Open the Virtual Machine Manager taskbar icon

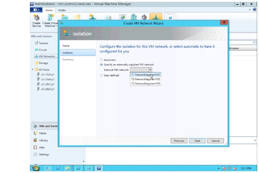click(x=99, y=168)
